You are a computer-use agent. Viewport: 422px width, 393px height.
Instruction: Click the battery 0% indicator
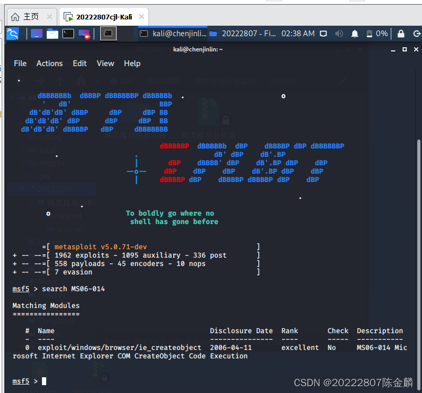377,34
